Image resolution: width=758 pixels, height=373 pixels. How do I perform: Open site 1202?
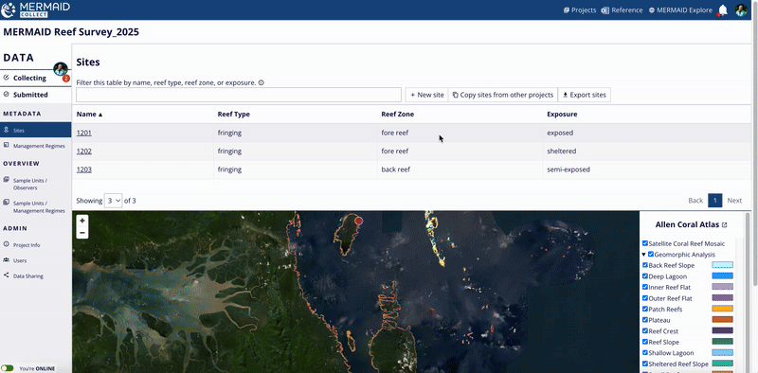coord(84,151)
